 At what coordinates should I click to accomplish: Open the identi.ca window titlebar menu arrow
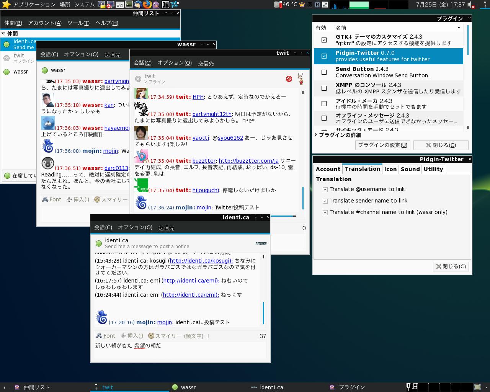pyautogui.click(x=256, y=217)
